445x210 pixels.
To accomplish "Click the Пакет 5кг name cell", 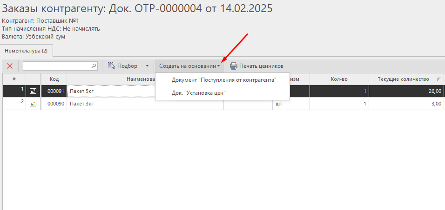I will tap(112, 92).
